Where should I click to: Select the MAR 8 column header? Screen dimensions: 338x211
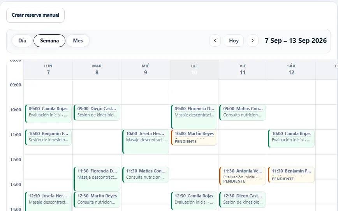point(97,70)
